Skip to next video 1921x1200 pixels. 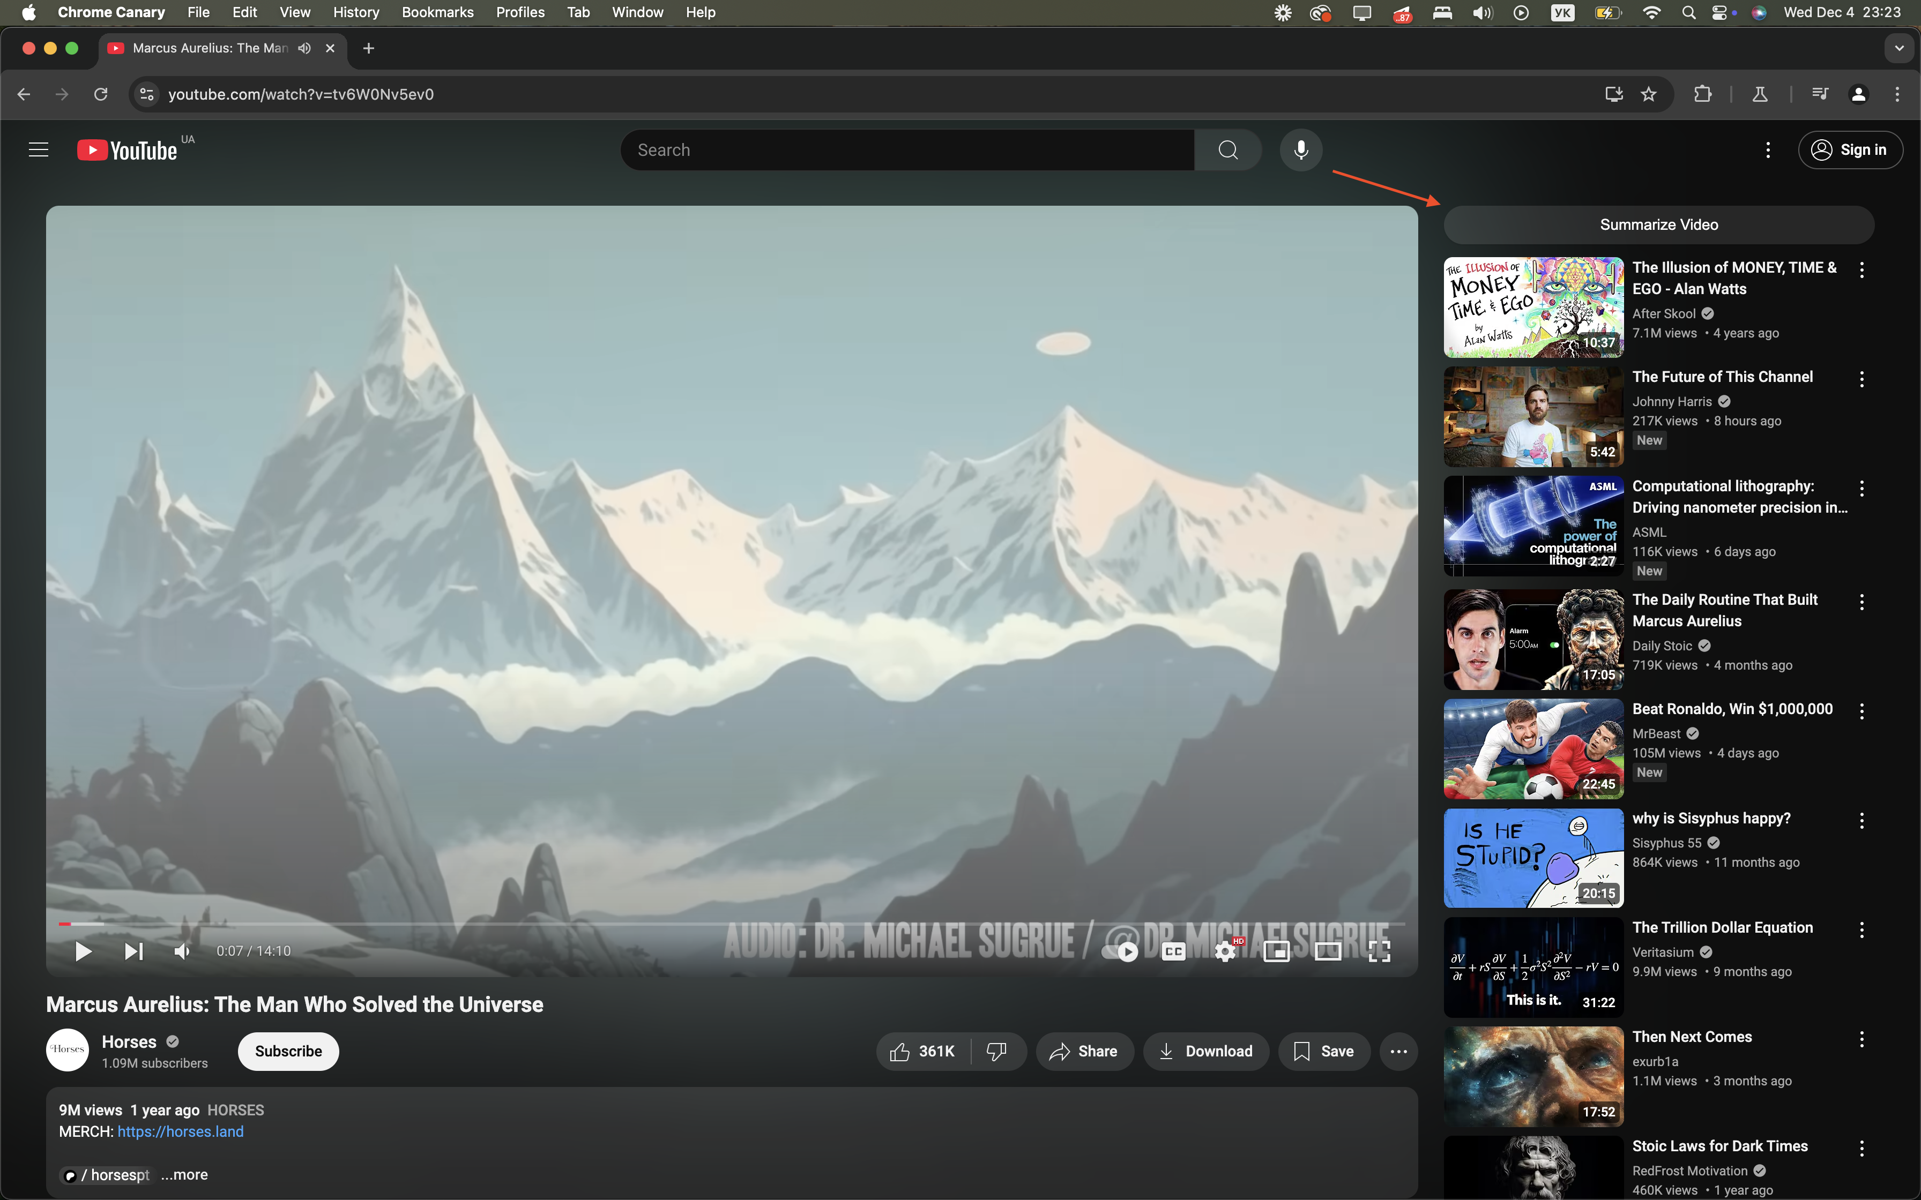(133, 951)
